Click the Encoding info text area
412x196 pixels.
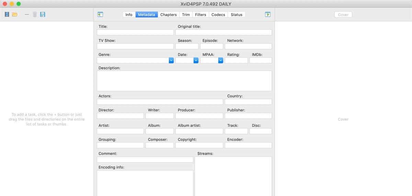click(145, 183)
